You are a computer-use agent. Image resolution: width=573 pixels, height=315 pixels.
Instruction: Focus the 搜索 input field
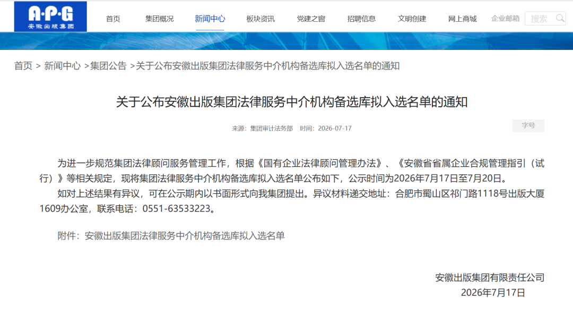click(x=541, y=18)
